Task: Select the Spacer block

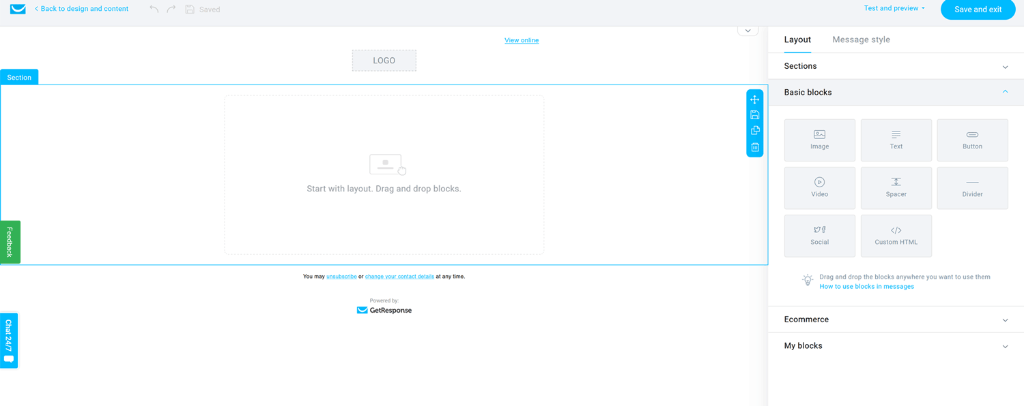Action: 896,188
